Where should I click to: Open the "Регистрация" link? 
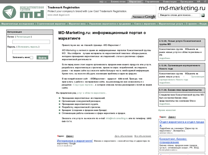[23, 37]
